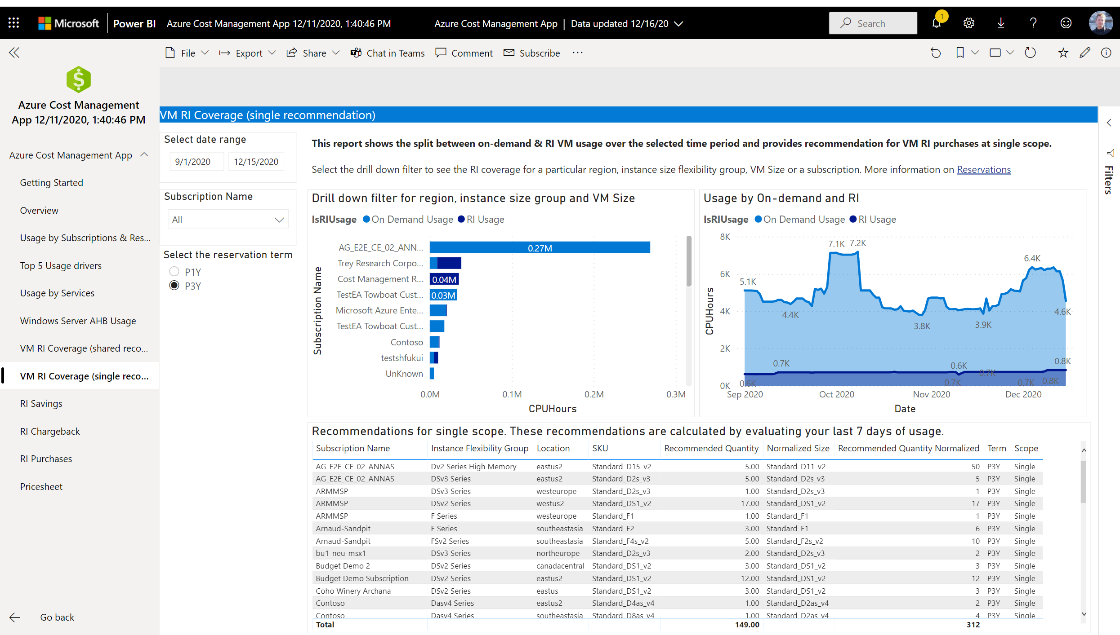Select the P3Y reservation term
The height and width of the screenshot is (635, 1120).
(174, 286)
